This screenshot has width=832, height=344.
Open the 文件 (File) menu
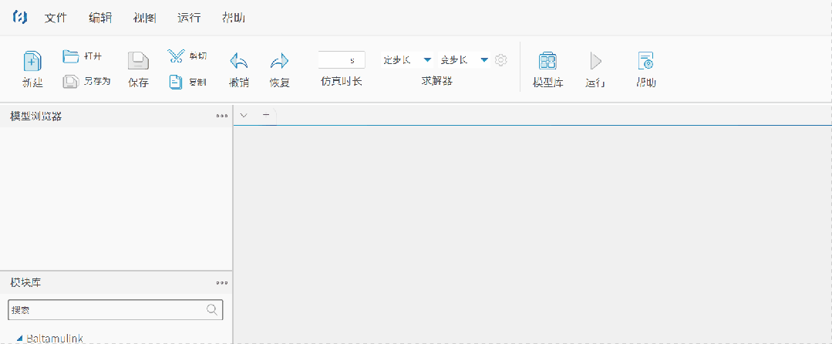coord(56,18)
